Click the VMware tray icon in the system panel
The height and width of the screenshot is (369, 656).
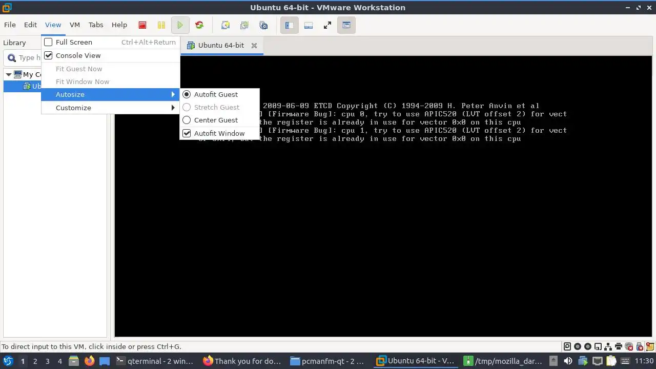coord(583,361)
